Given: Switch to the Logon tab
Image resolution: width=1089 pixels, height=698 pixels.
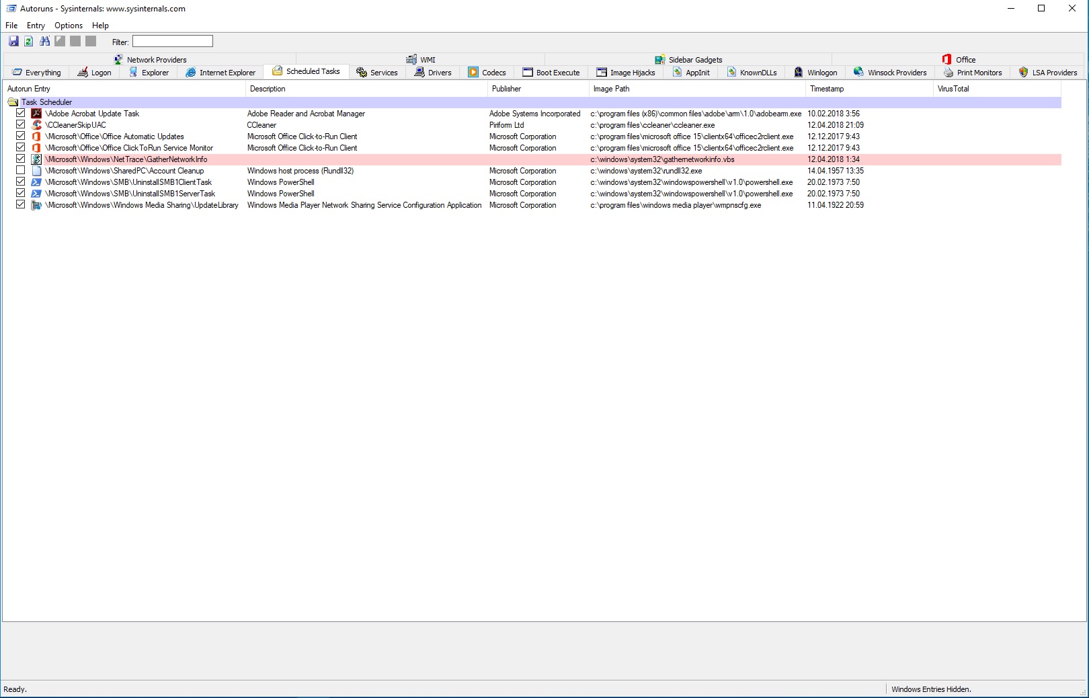Looking at the screenshot, I should tap(95, 73).
